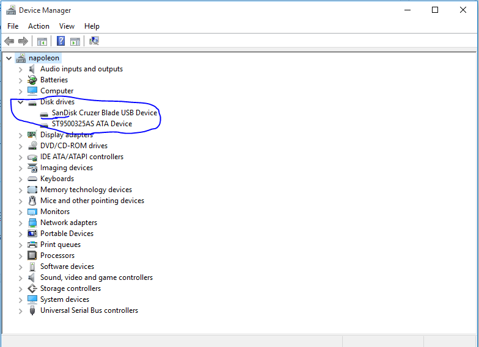The image size is (479, 347).
Task: Click the Computer monitor category icon
Action: click(32, 91)
